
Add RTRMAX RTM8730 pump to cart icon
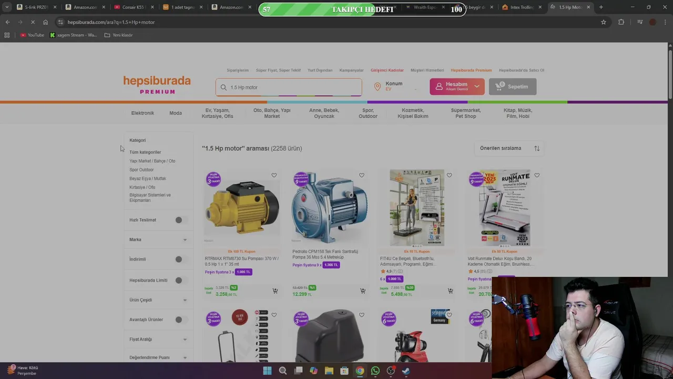click(x=275, y=291)
